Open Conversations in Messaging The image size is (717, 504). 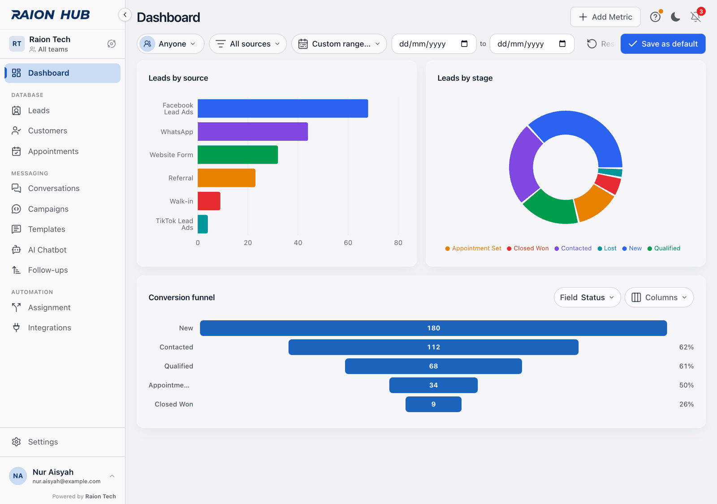tap(62, 189)
